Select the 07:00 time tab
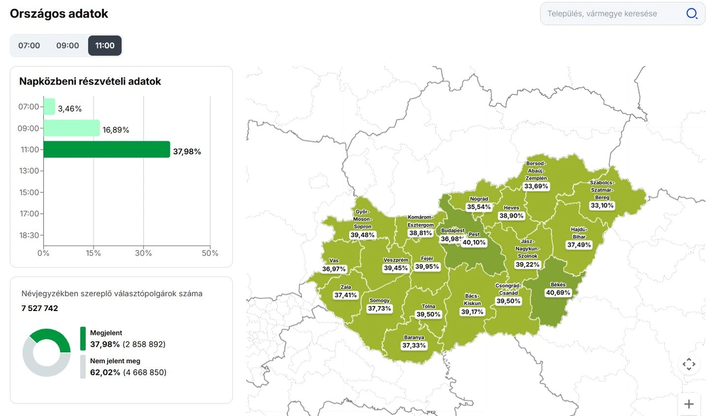Viewport: 714px width, 416px height. 29,46
